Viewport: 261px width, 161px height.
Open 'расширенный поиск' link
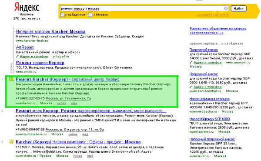pos(213,15)
